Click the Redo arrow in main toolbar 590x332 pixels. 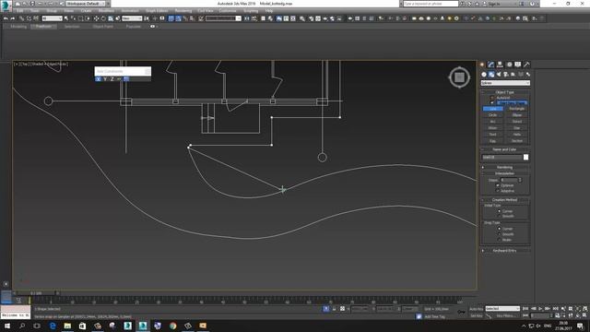tap(13, 18)
